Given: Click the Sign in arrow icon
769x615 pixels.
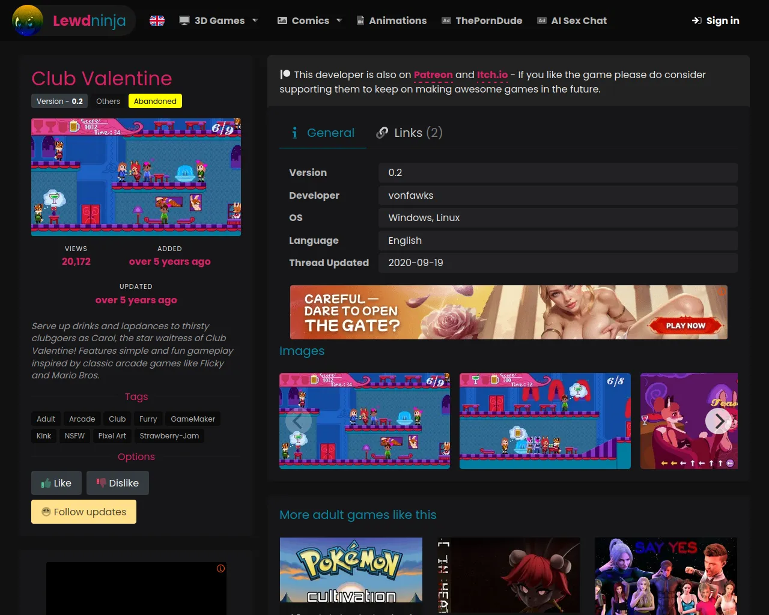Looking at the screenshot, I should click(696, 20).
